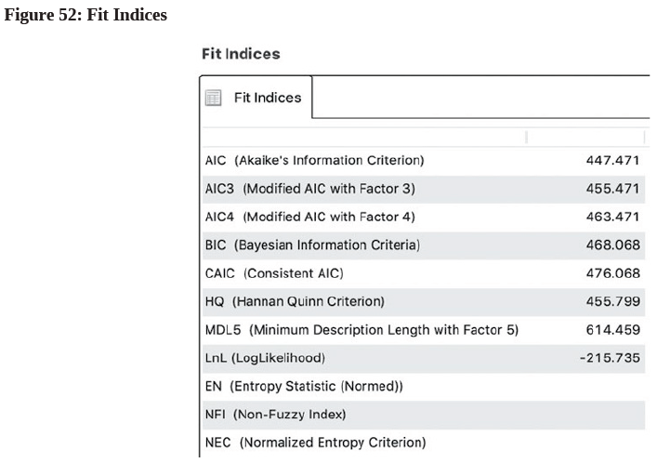Image resolution: width=657 pixels, height=463 pixels.
Task: Select the AIC3 Modified AIC Factor 3 row
Action: 424,189
